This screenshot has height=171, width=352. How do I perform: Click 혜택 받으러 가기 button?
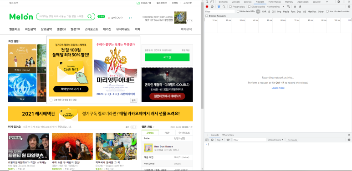(x=71, y=89)
